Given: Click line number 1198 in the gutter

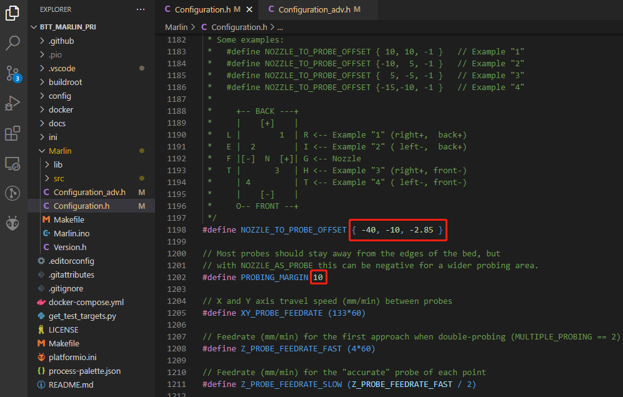Looking at the screenshot, I should (x=177, y=230).
